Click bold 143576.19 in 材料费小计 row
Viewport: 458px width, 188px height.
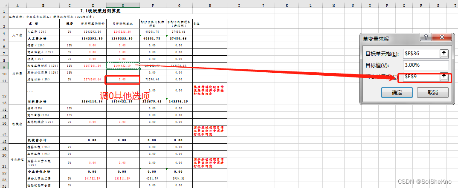pos(180,102)
